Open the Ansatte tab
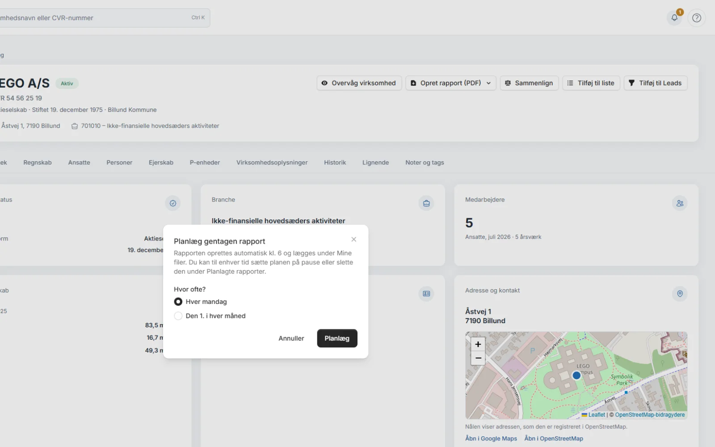715x447 pixels. [x=79, y=163]
